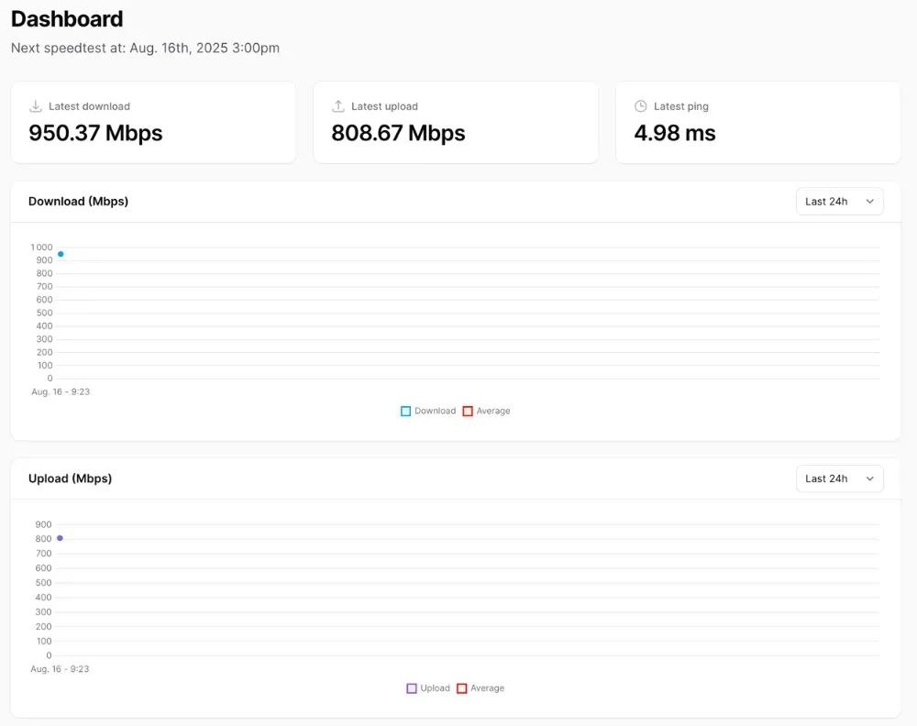Click the Dashboard page heading
The height and width of the screenshot is (726, 917).
click(x=67, y=18)
